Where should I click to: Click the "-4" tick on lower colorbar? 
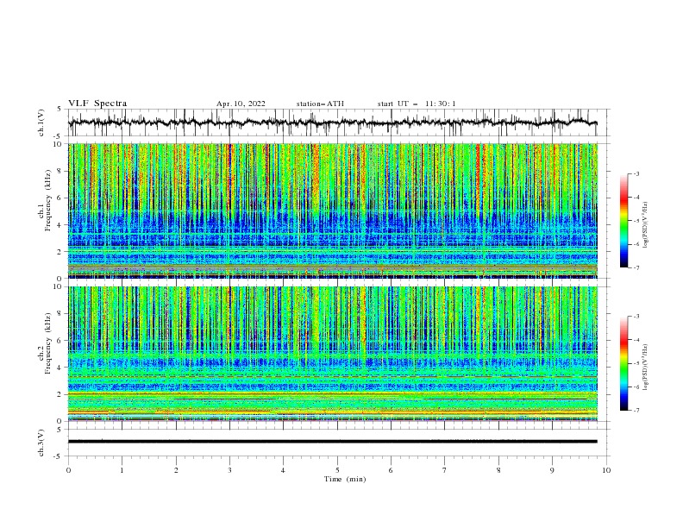(636, 340)
